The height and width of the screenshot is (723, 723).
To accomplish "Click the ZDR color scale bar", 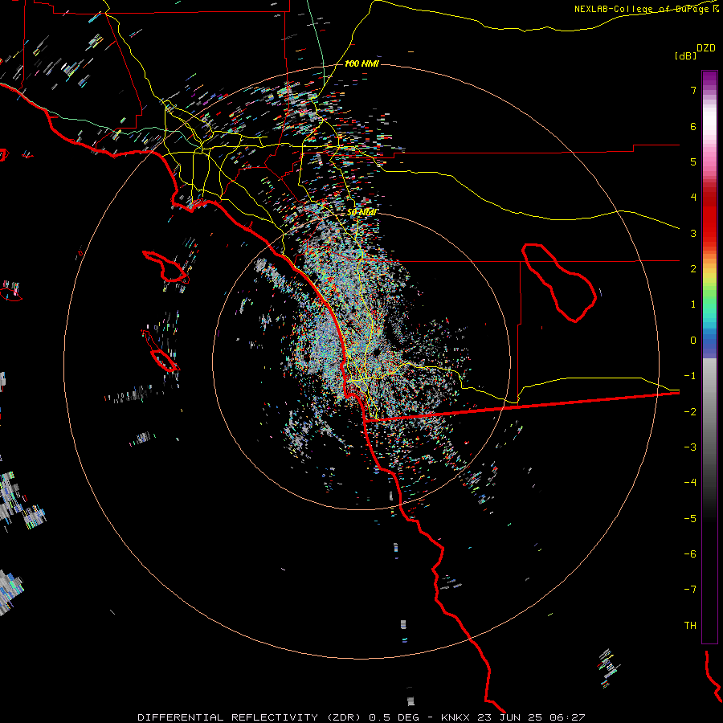I will coord(709,357).
